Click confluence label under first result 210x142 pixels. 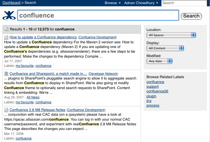(43, 66)
